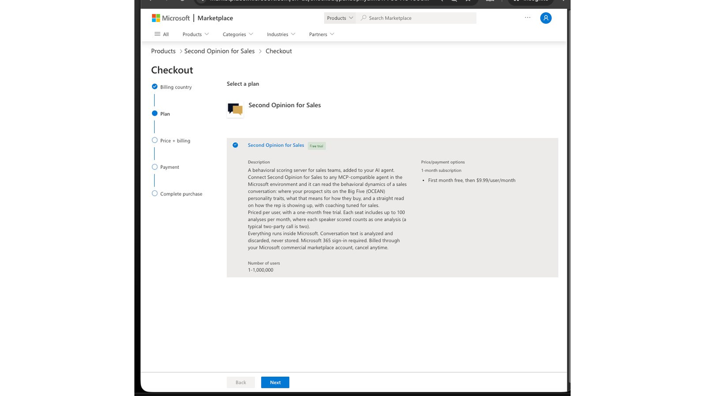Click 'First month free, then $9.99/user/month' text
The height and width of the screenshot is (396, 705).
(x=472, y=180)
